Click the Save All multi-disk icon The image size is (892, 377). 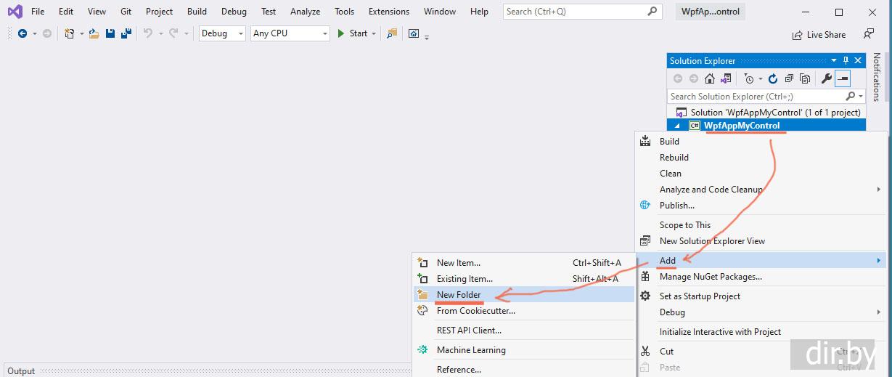click(126, 33)
